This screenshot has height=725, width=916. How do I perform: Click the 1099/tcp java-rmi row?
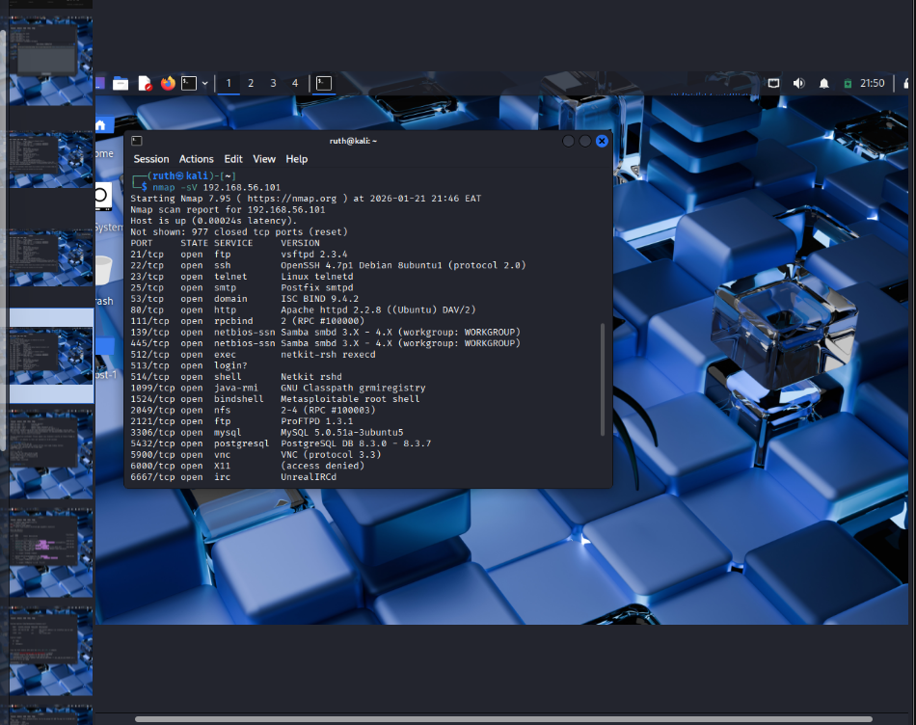[278, 388]
